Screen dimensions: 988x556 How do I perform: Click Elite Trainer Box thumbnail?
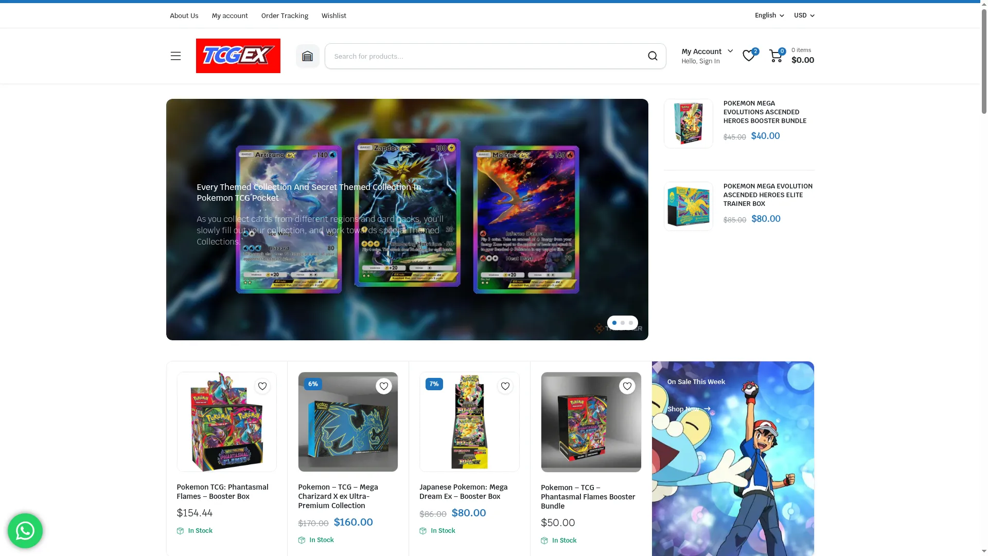[x=689, y=206]
